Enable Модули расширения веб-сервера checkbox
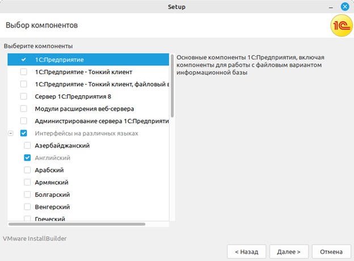 point(23,109)
